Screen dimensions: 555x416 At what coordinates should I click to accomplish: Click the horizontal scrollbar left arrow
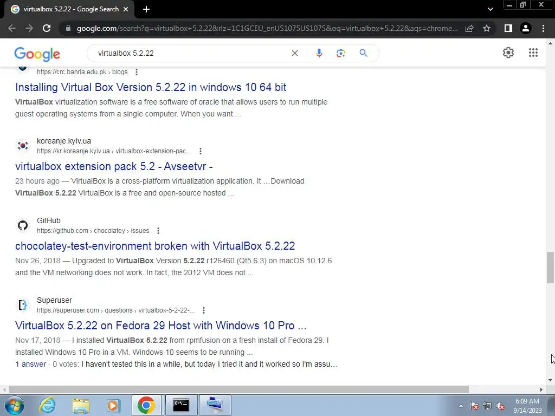[x=4, y=389]
